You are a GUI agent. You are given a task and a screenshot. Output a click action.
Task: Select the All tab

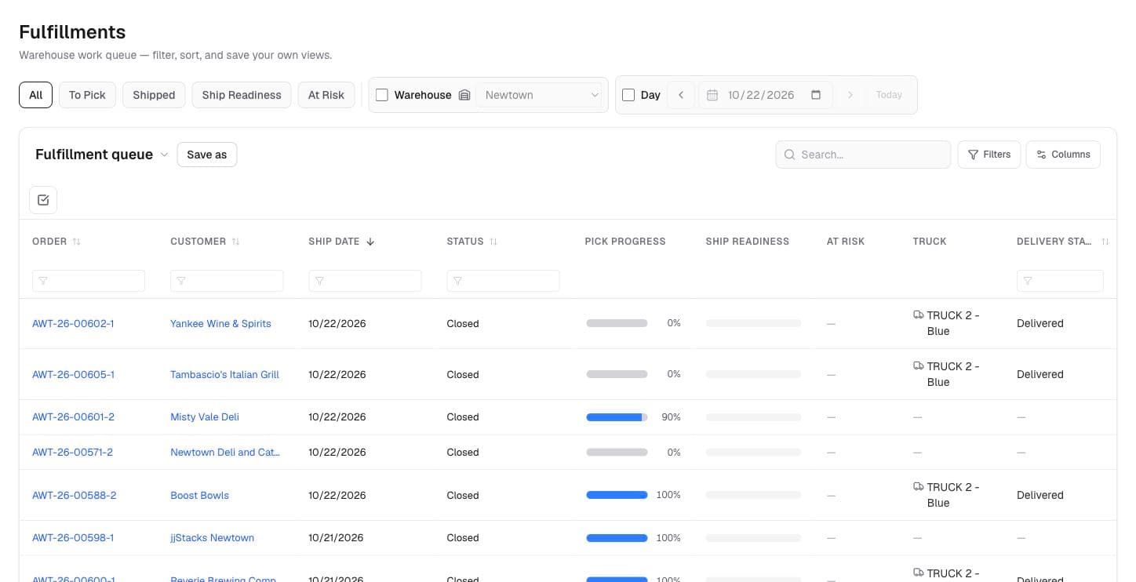(36, 95)
